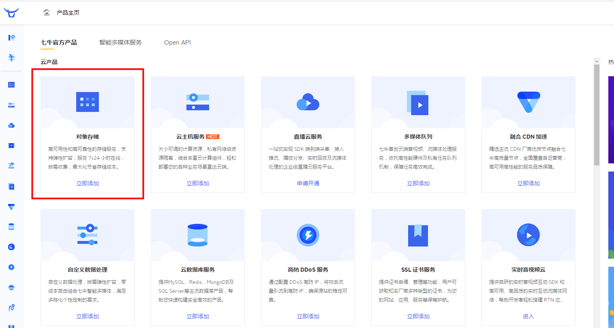Image resolution: width=614 pixels, height=328 pixels.
Task: Click the 云产品 section heading
Action: tap(49, 62)
